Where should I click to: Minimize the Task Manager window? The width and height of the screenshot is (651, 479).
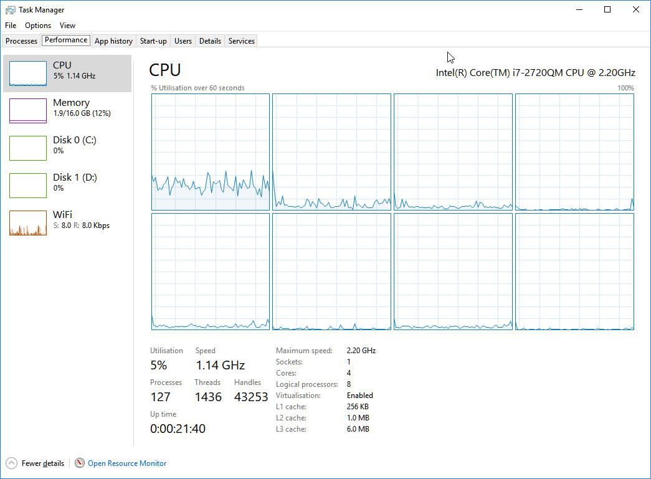tap(579, 9)
